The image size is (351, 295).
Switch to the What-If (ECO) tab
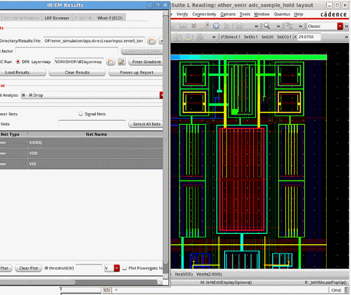tap(110, 18)
